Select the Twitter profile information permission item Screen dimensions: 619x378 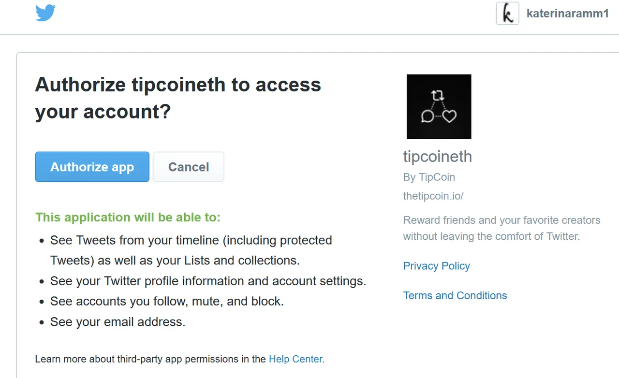click(208, 281)
